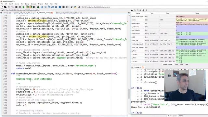
Task: Open the View menu
Action: click(x=51, y=4)
